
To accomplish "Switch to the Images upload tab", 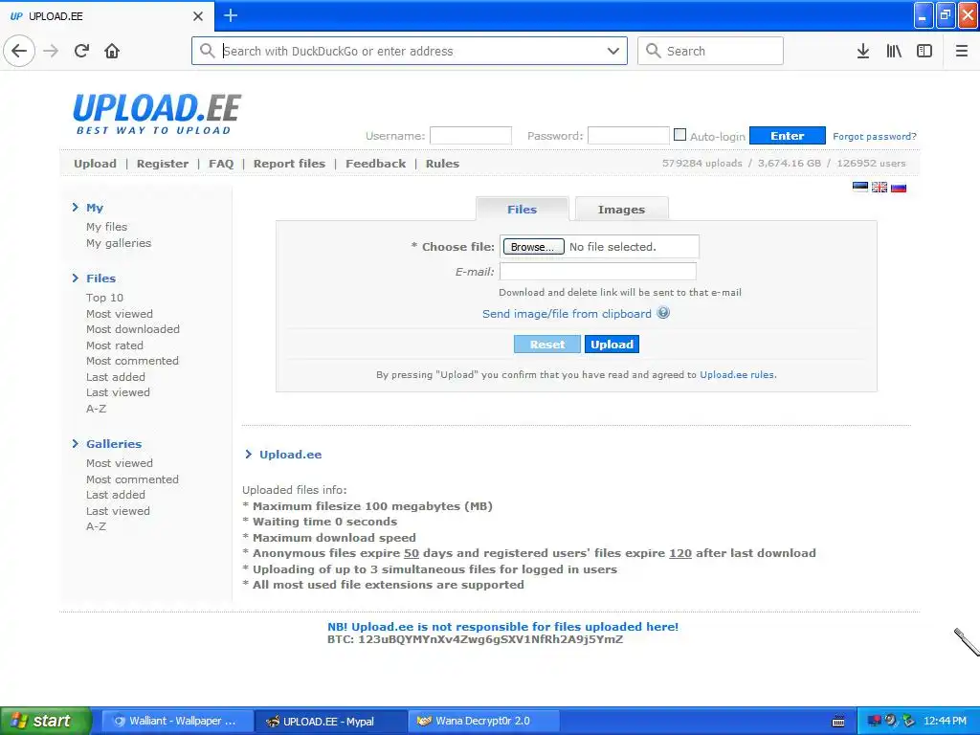I will [x=621, y=210].
